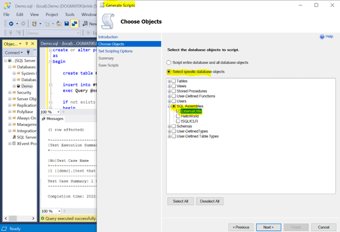
Task: Expand the Security node in Object Explorer
Action: 10,92
